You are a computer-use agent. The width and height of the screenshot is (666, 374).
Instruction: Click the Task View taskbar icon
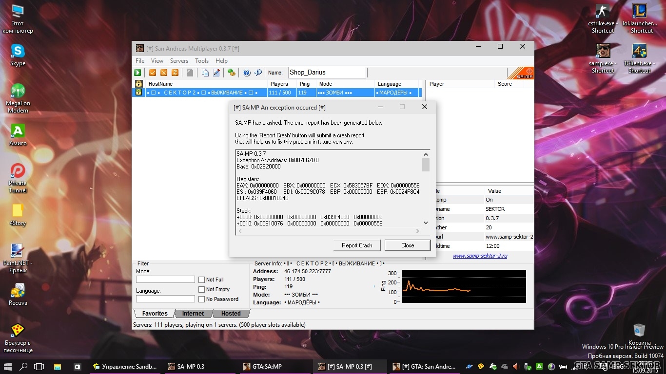click(x=39, y=366)
